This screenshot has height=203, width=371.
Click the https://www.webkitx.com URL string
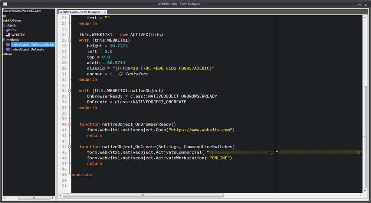(200, 130)
